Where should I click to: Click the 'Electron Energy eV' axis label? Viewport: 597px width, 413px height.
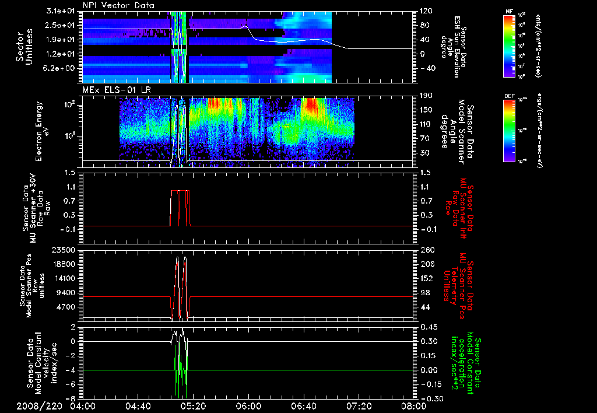(x=42, y=131)
